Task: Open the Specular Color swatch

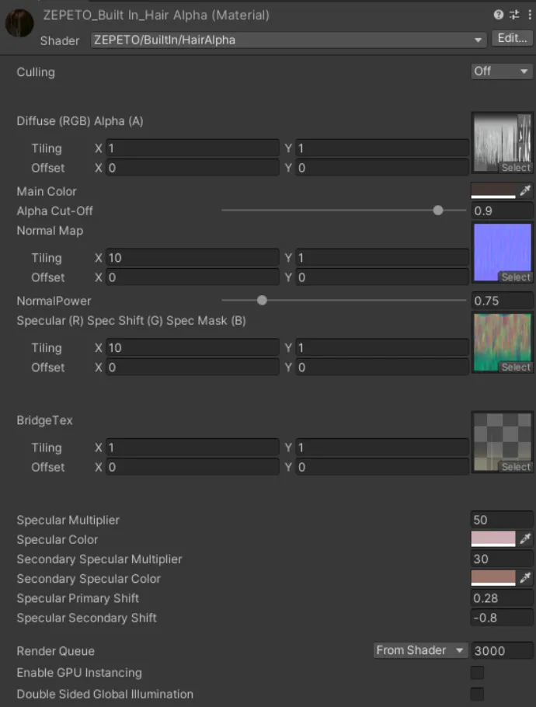Action: 493,539
